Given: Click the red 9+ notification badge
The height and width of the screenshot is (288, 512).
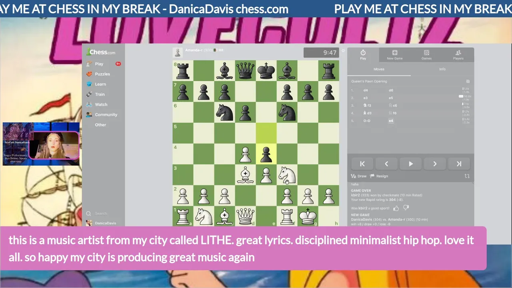Looking at the screenshot, I should click(x=118, y=64).
